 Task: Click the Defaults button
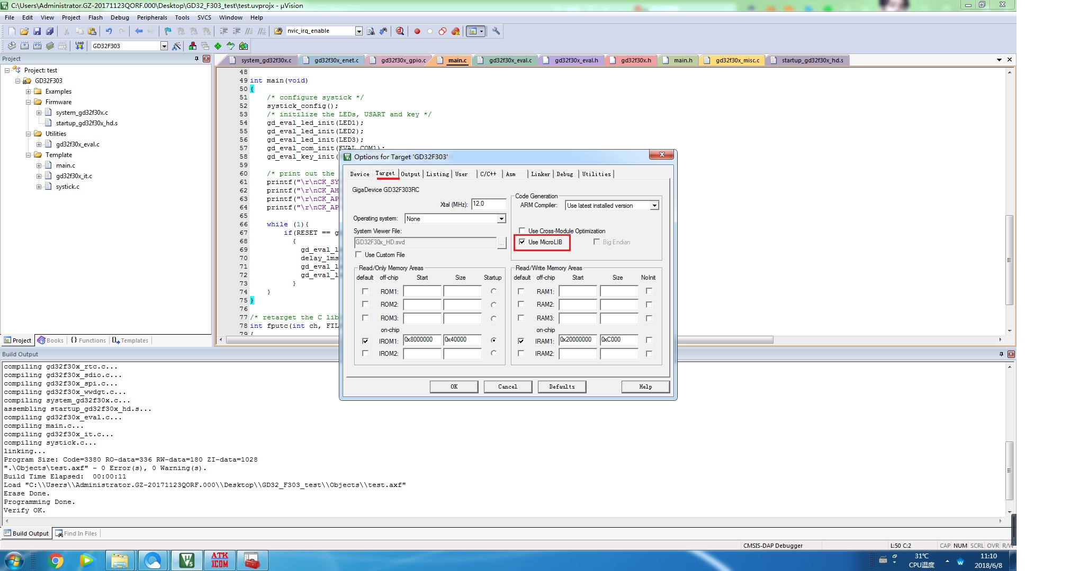(x=562, y=386)
